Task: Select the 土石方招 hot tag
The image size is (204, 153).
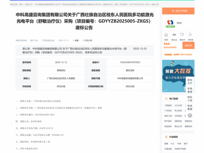Action: [x=178, y=105]
